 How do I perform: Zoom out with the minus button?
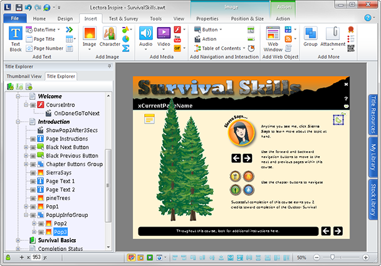coord(316,257)
